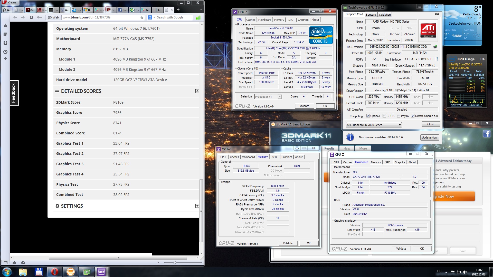Screen dimensions: 493x277
Task: Click Close button in GPU-Z
Action: point(431,124)
